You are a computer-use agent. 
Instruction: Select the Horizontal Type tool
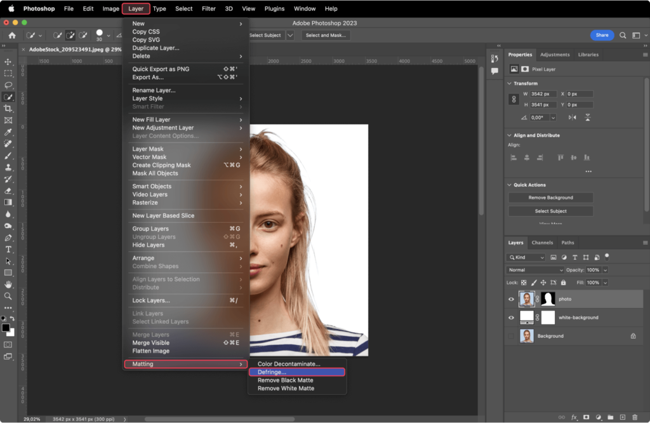click(9, 250)
